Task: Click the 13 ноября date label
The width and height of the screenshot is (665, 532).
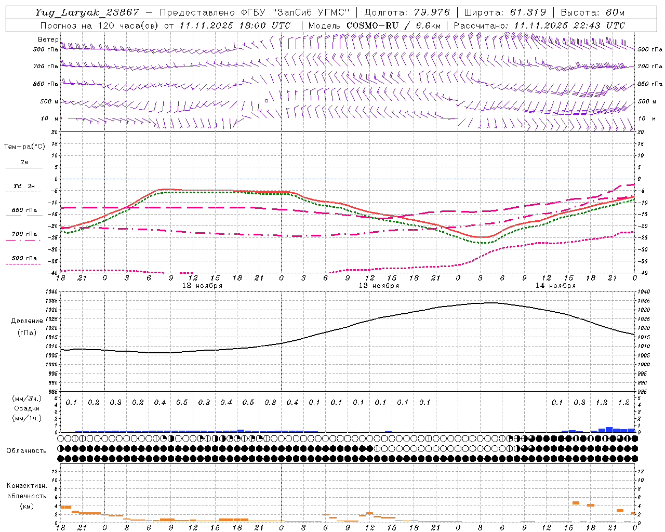Action: tap(379, 286)
